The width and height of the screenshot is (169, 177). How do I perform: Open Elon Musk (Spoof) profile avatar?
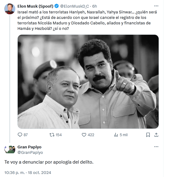[x=10, y=9]
